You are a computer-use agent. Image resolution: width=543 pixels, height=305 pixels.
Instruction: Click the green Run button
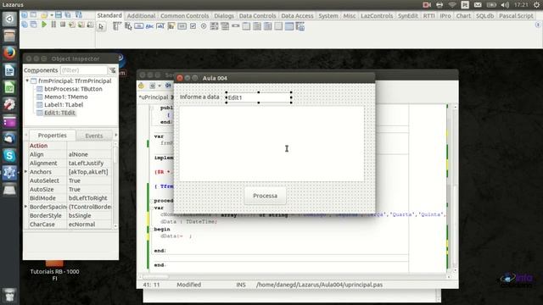[x=44, y=25]
